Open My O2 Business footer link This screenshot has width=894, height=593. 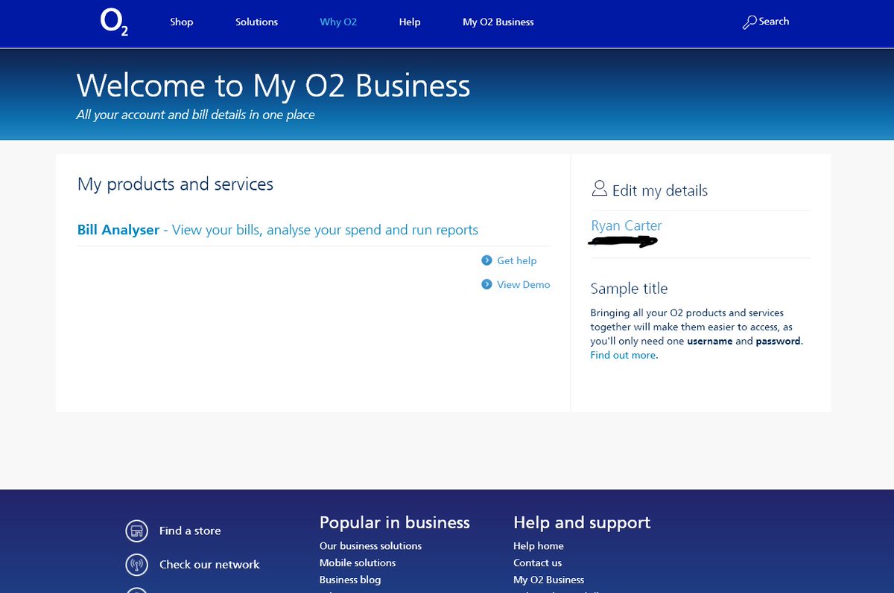coord(549,580)
